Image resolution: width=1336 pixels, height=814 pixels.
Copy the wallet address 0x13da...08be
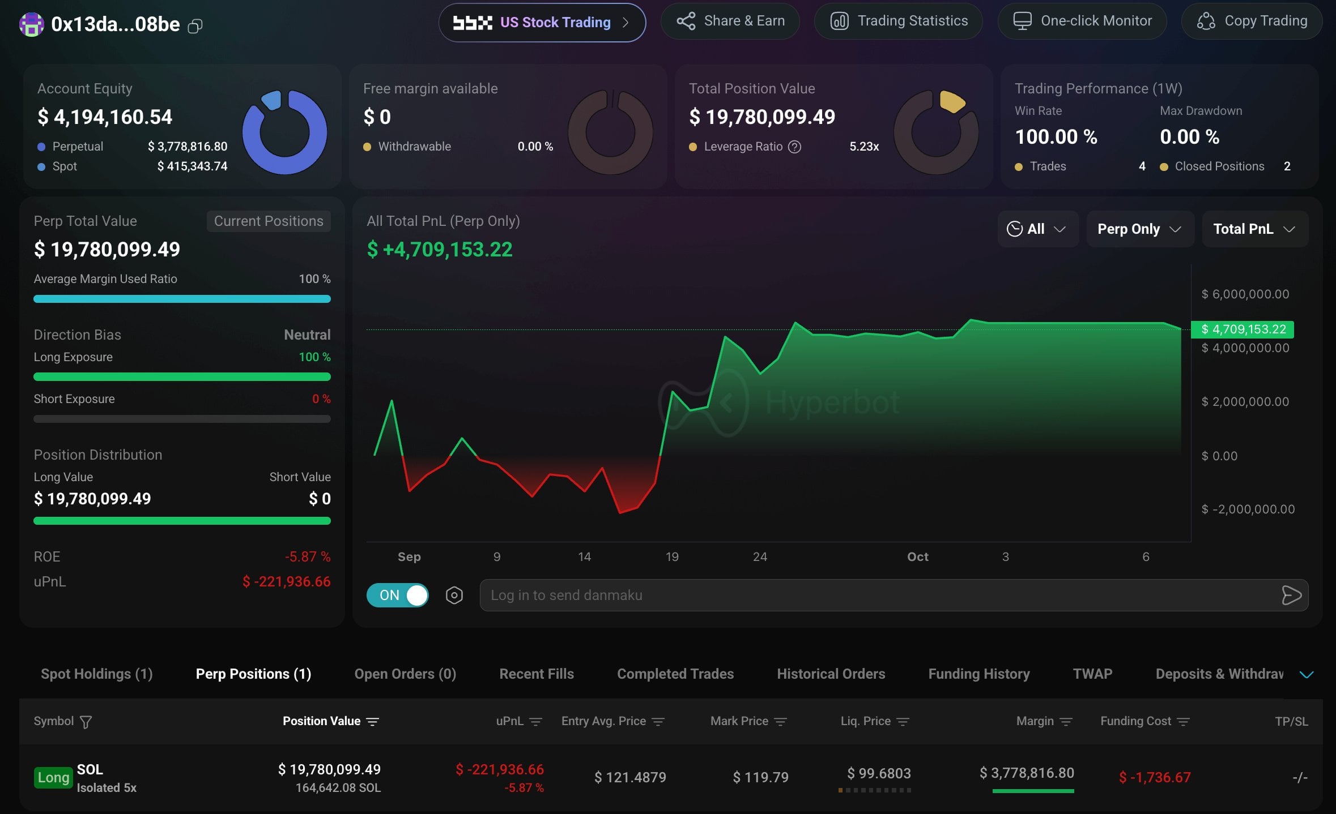[195, 26]
